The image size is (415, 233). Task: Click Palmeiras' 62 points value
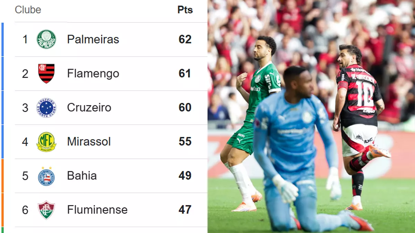click(x=185, y=39)
